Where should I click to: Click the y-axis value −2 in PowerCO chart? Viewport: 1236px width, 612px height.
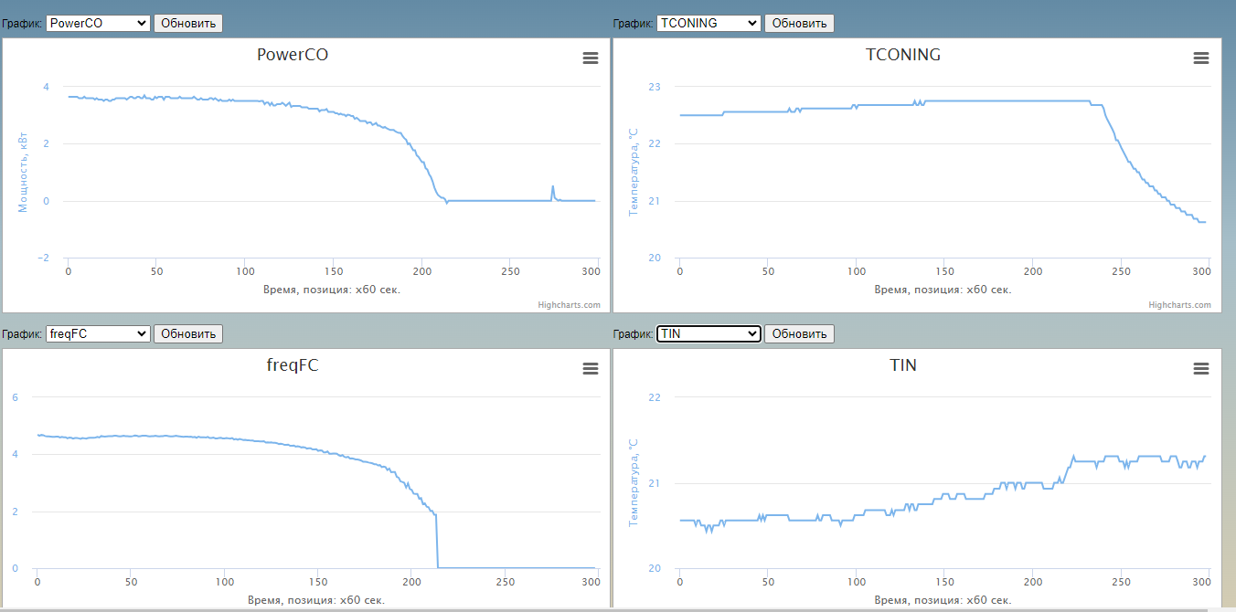coord(44,258)
